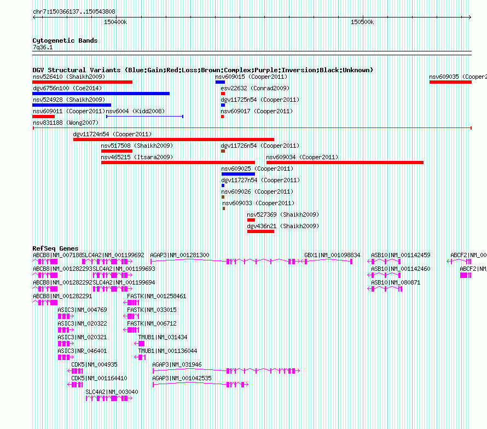
Task: Click the SLC4A2|NM_001199692 gene label
Action: coord(113,255)
